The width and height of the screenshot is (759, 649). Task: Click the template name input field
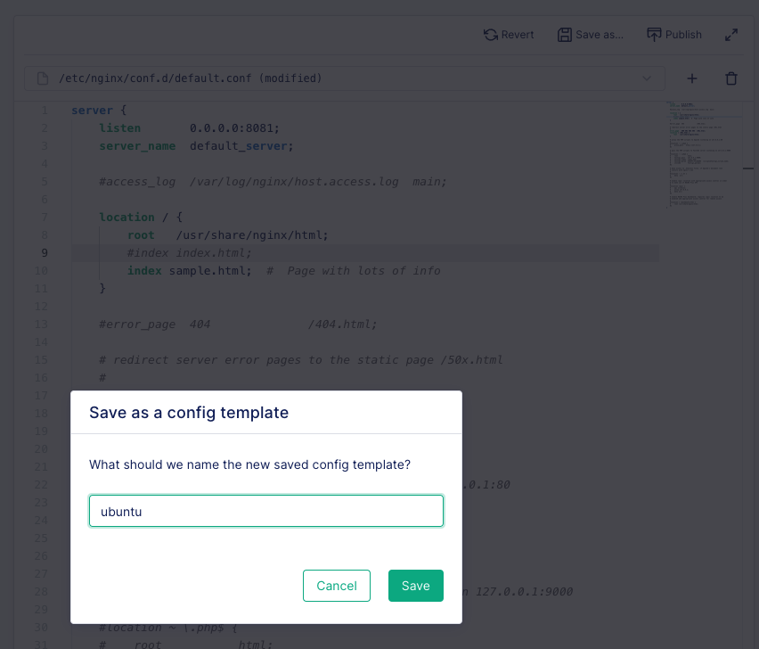[266, 511]
